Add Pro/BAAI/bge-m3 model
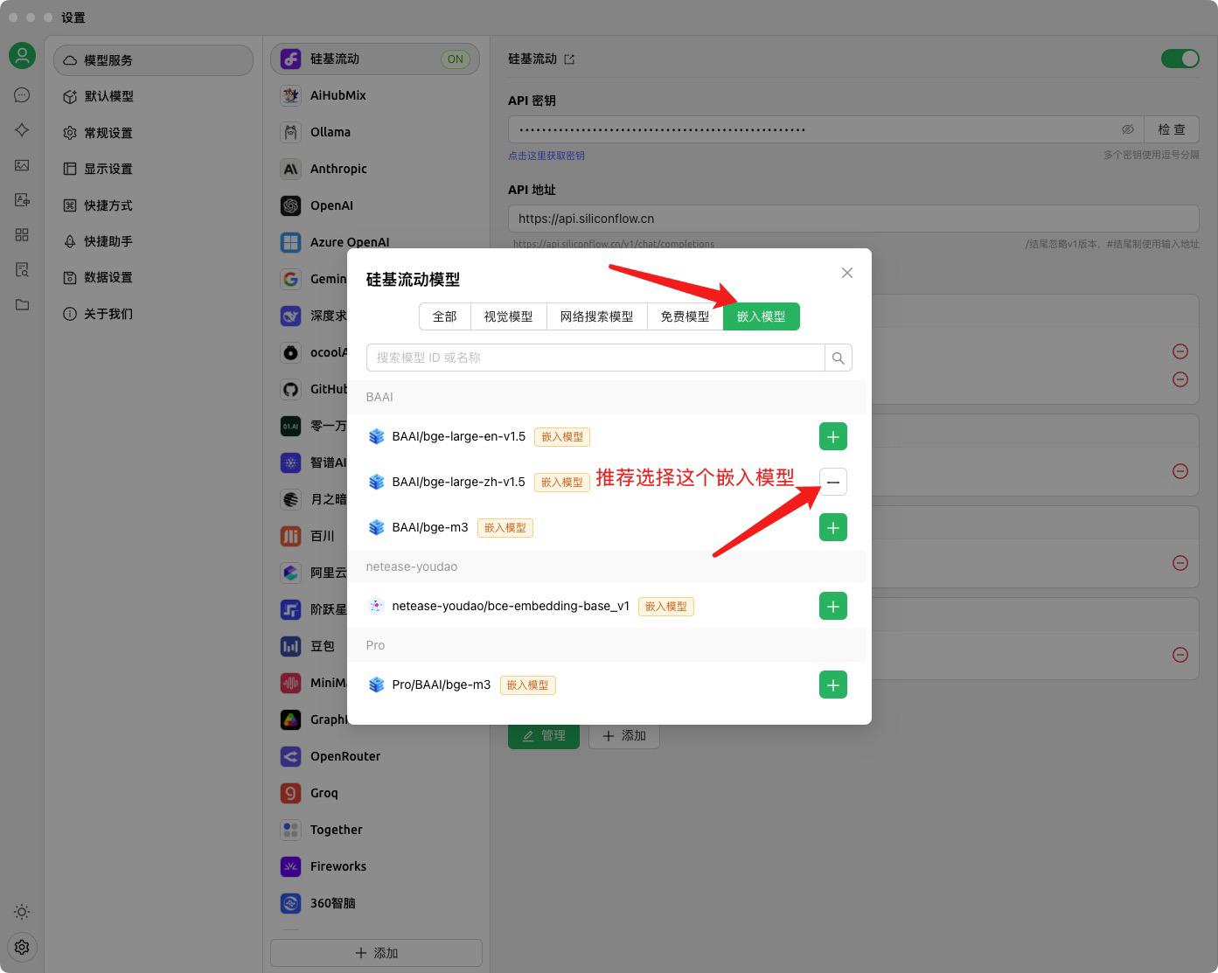This screenshot has height=973, width=1218. pyautogui.click(x=832, y=685)
